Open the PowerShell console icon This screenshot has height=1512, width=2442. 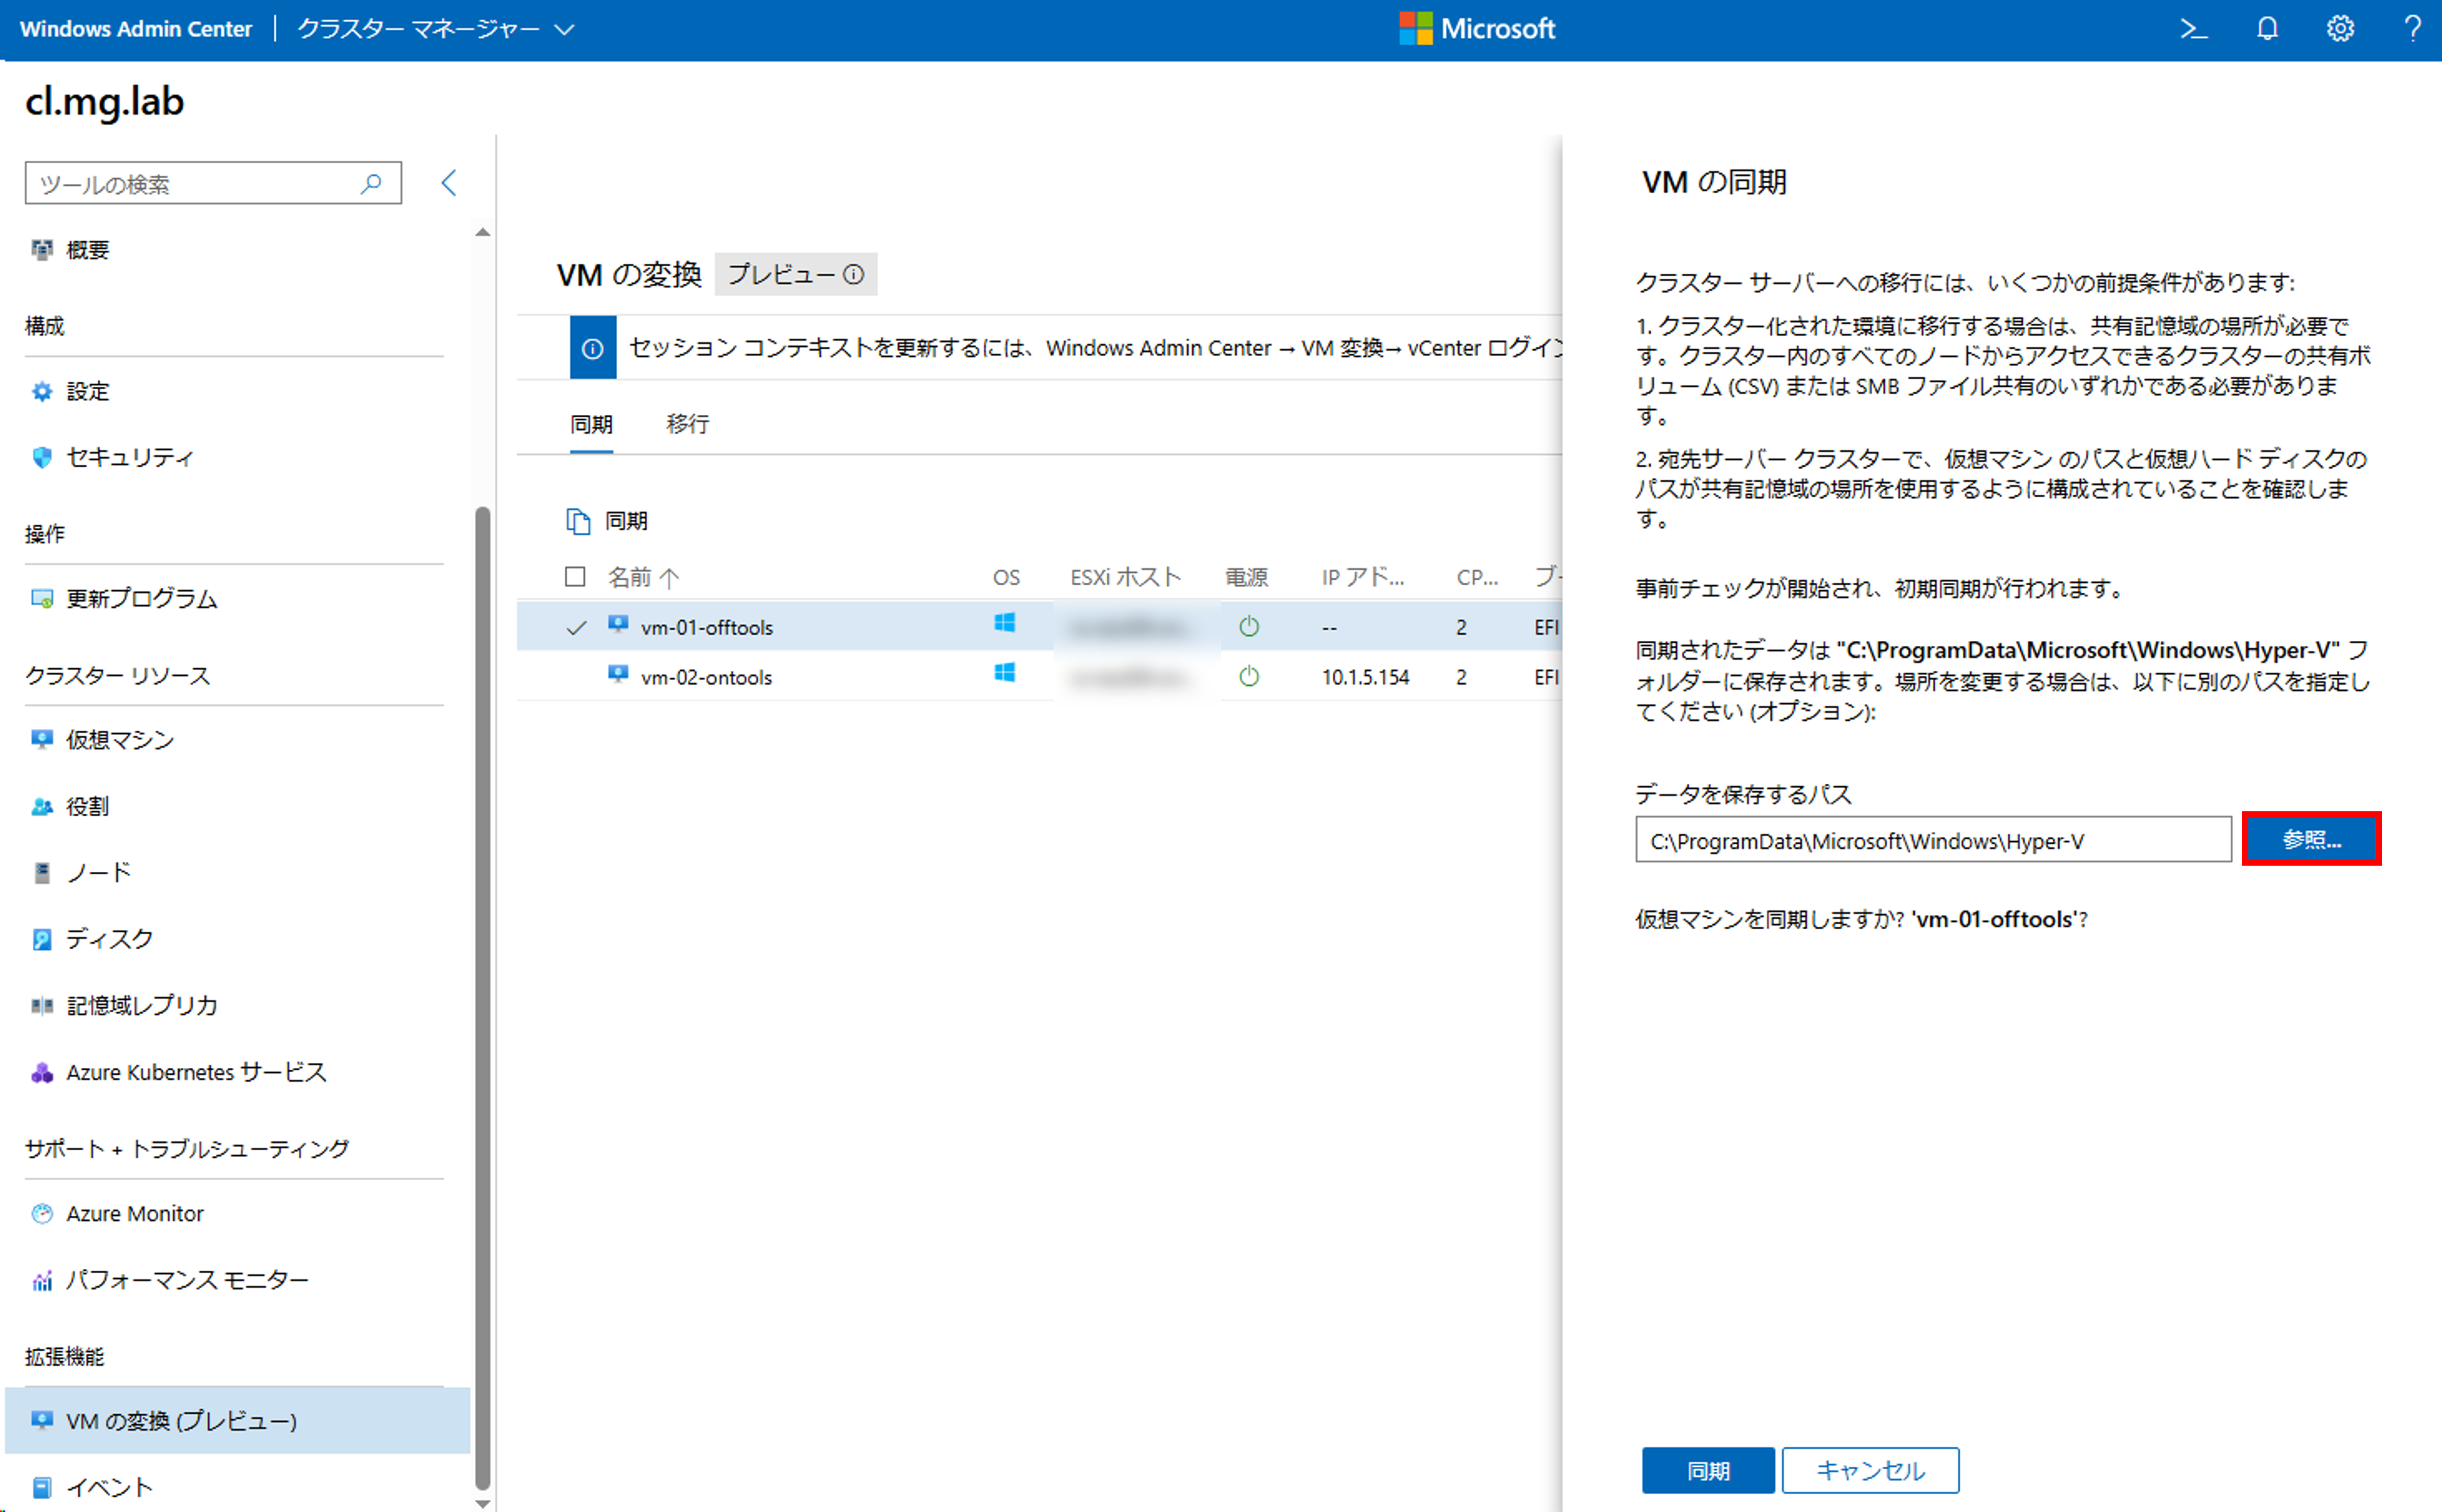click(x=2193, y=29)
